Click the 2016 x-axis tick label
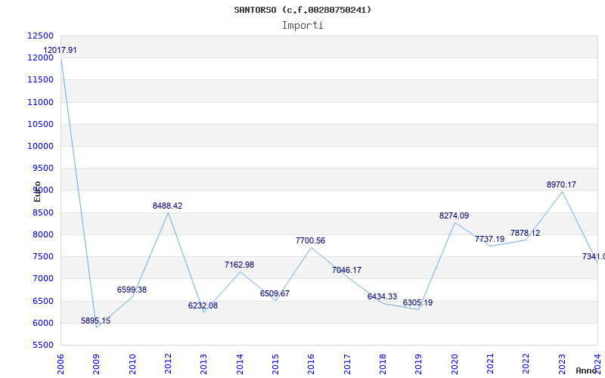Viewport: 605px width, 378px height. (311, 364)
